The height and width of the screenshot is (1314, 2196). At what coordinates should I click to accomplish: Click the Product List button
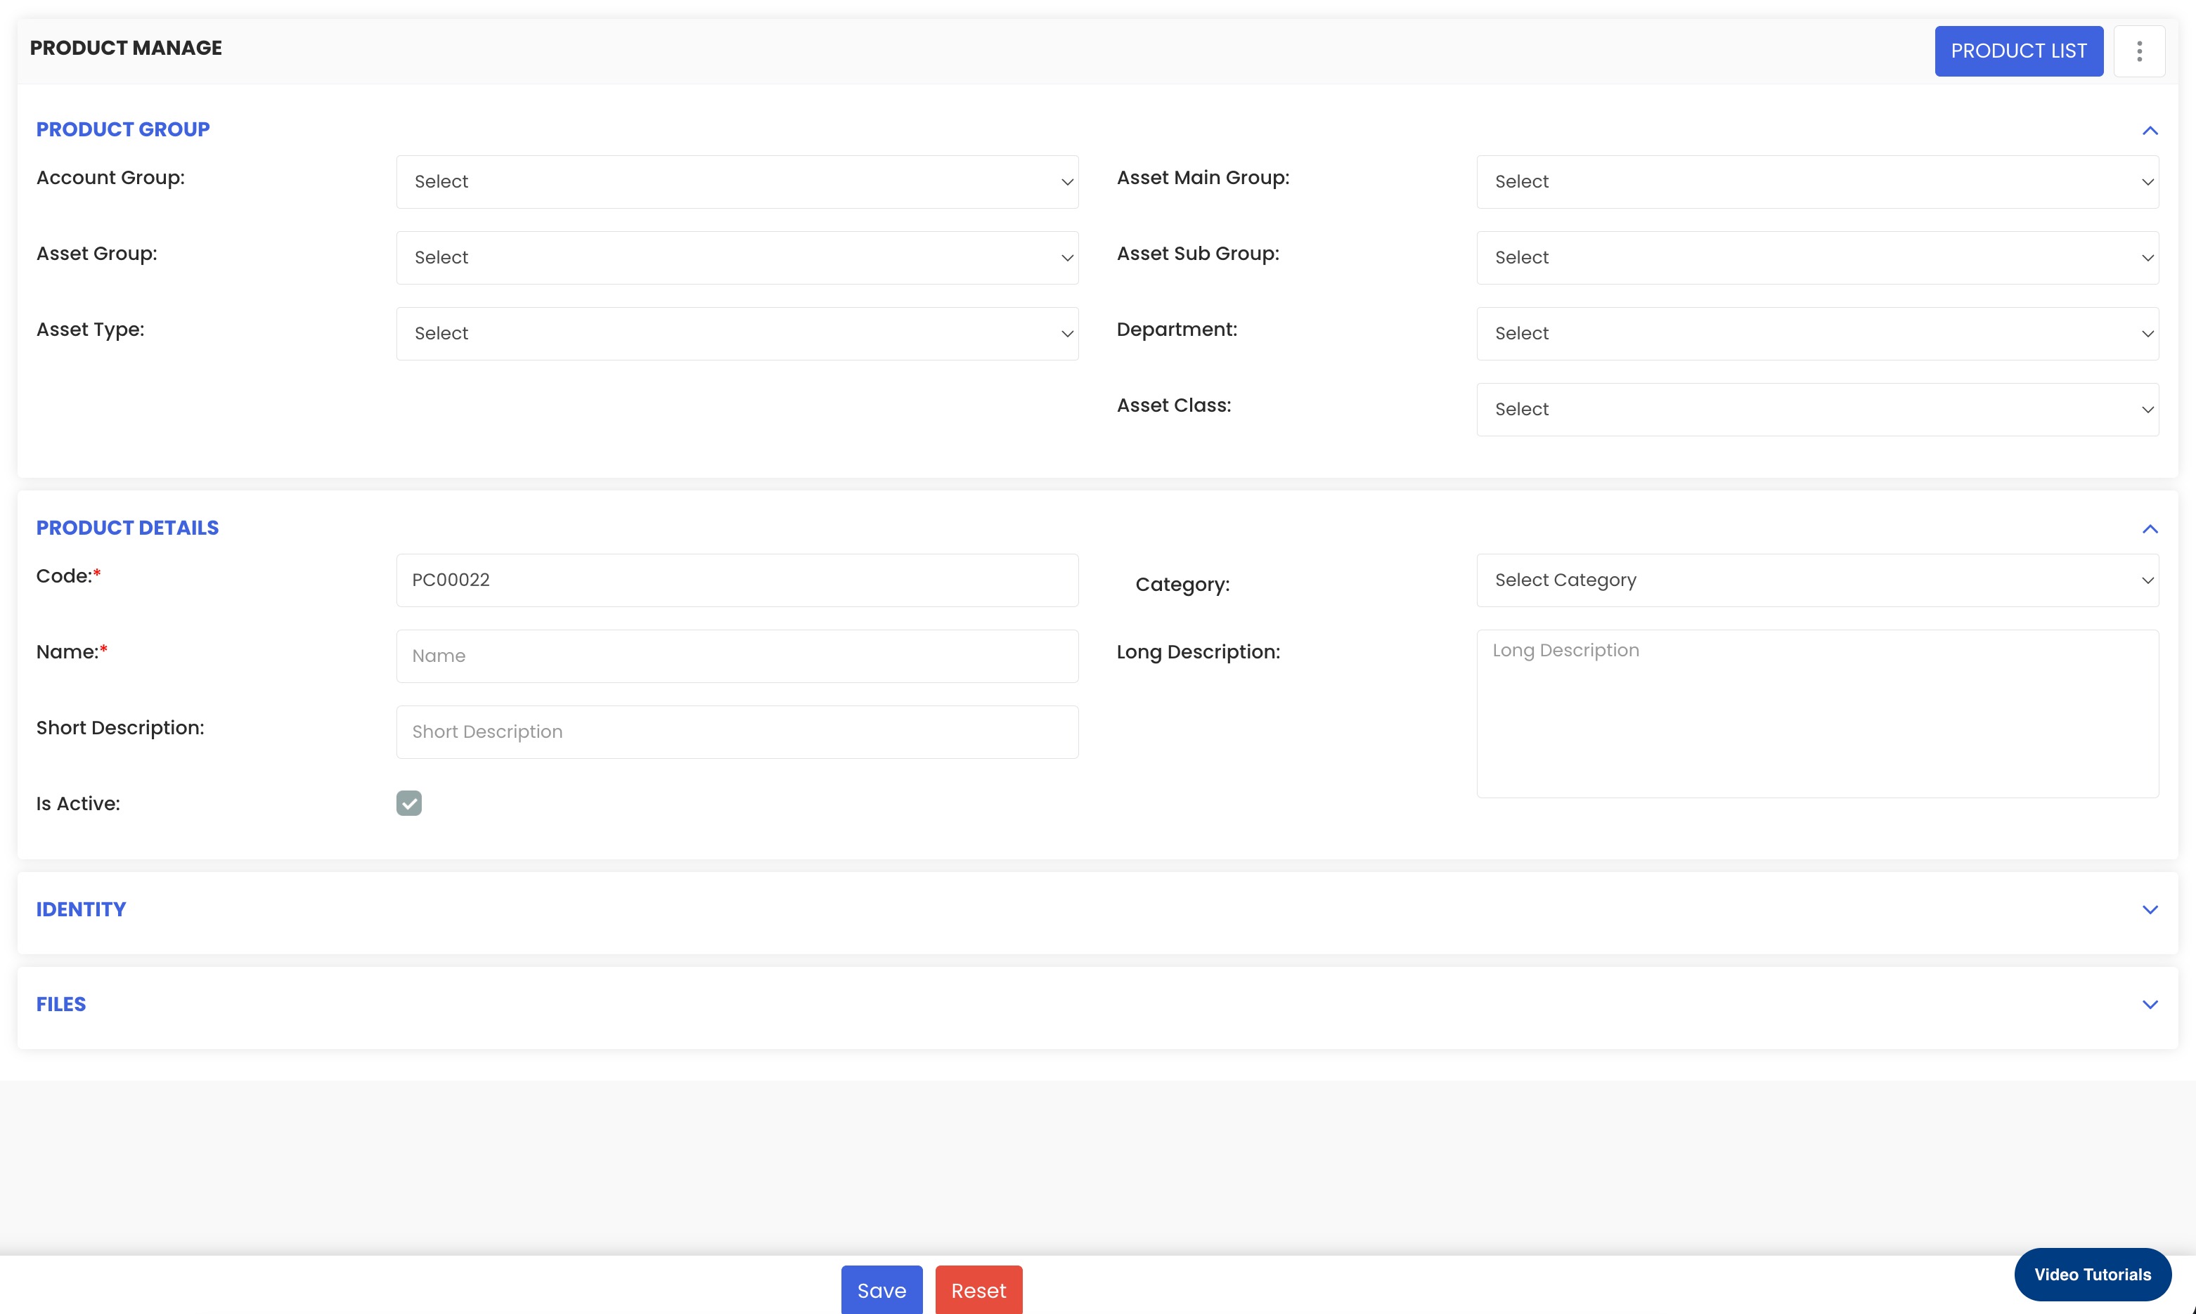coord(2018,51)
